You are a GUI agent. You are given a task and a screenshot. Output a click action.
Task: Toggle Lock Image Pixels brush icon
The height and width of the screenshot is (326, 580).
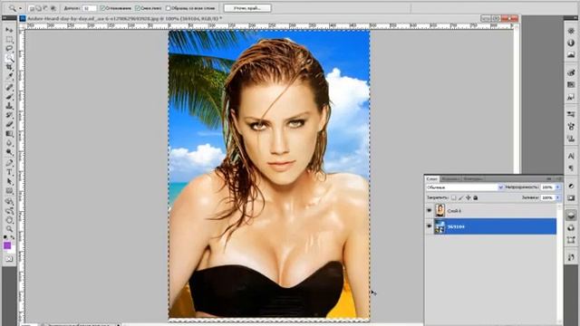click(461, 198)
